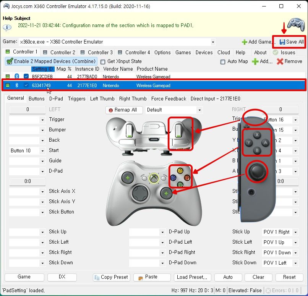Open the right Trigger Button 16 dropdown
This screenshot has height=296, width=308.
coord(295,120)
